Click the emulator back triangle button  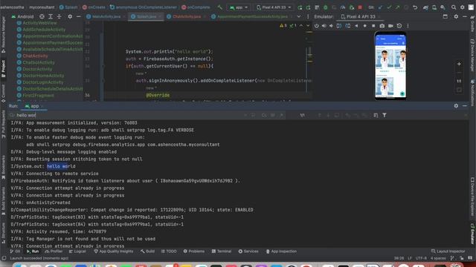[x=356, y=26]
